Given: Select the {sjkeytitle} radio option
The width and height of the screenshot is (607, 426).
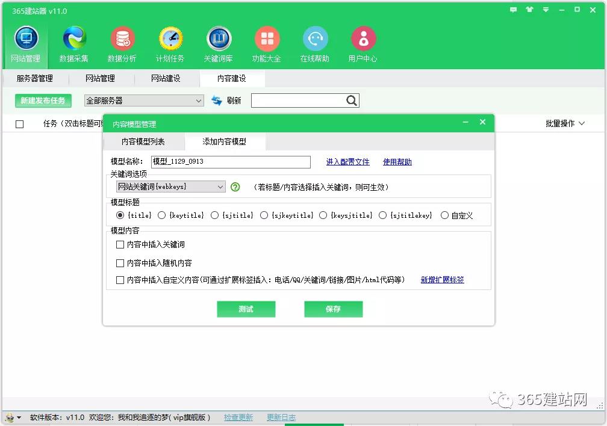Looking at the screenshot, I should [x=264, y=215].
